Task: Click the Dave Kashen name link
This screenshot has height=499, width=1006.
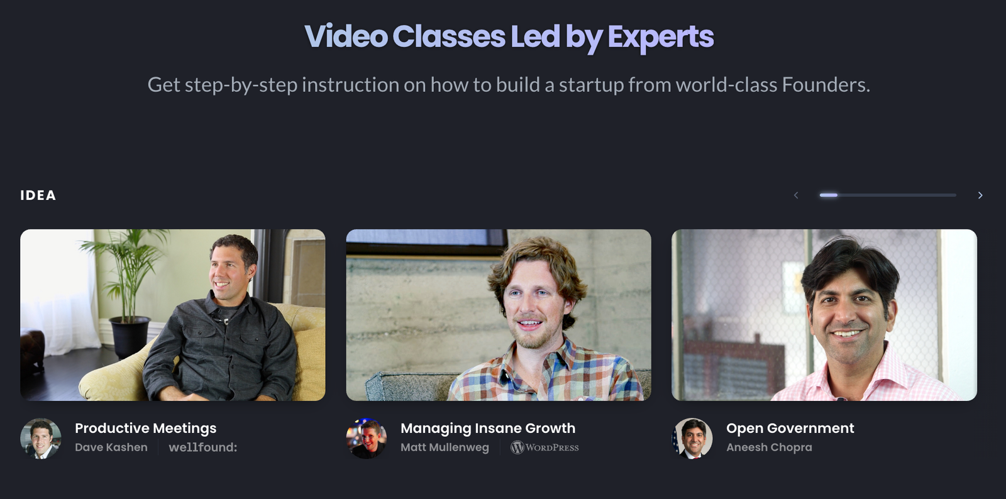Action: pyautogui.click(x=111, y=447)
